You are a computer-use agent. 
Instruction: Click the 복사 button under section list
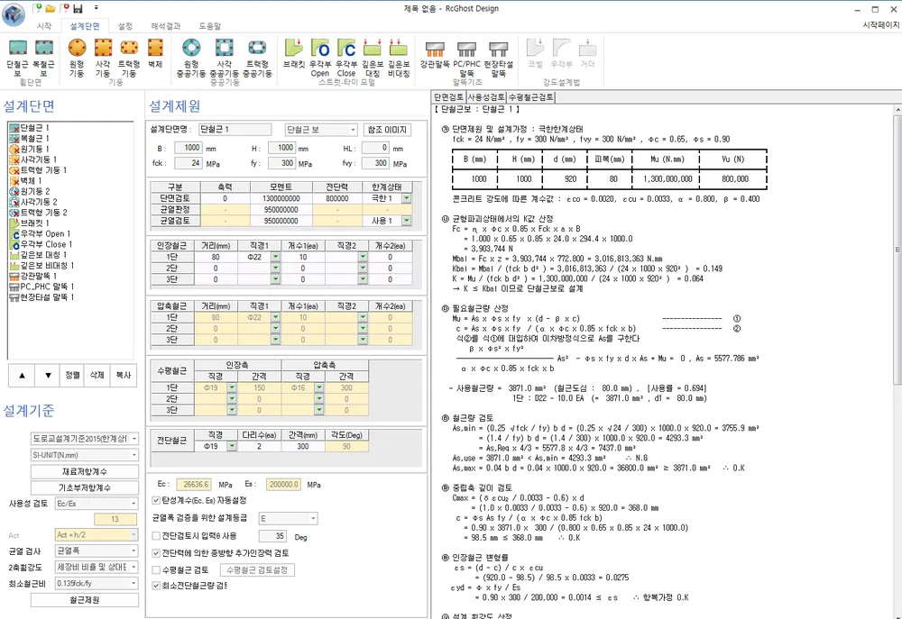123,376
